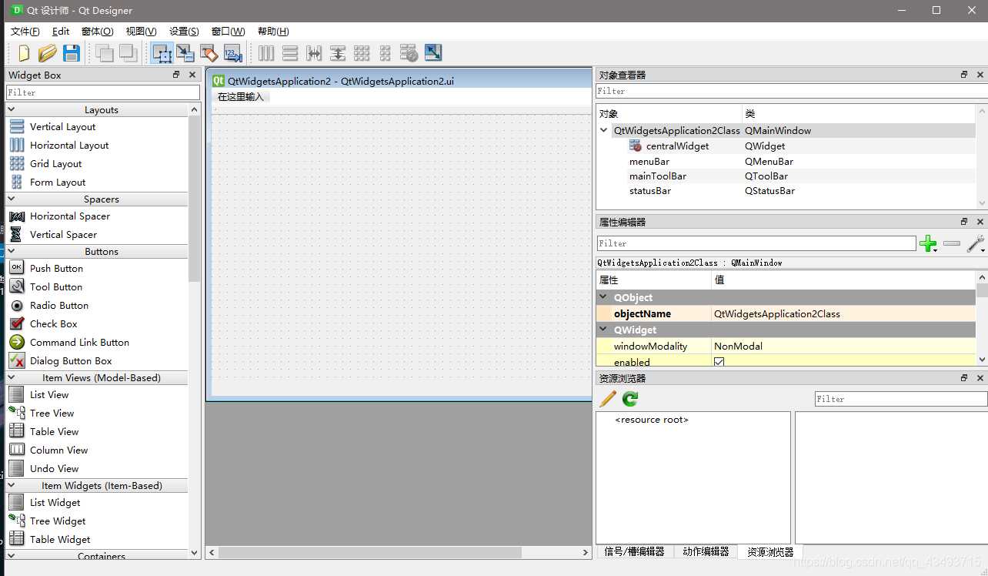Apply grid layout from the toolbar

[x=362, y=53]
